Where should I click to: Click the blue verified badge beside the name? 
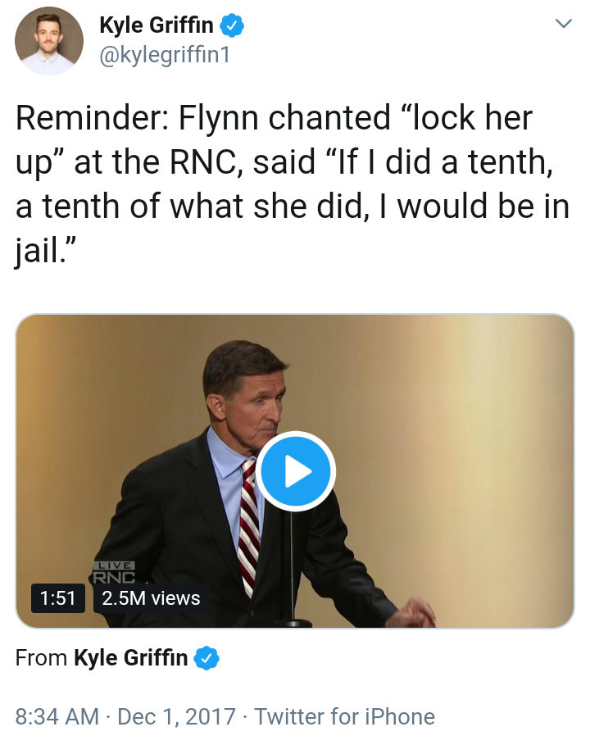tap(231, 25)
